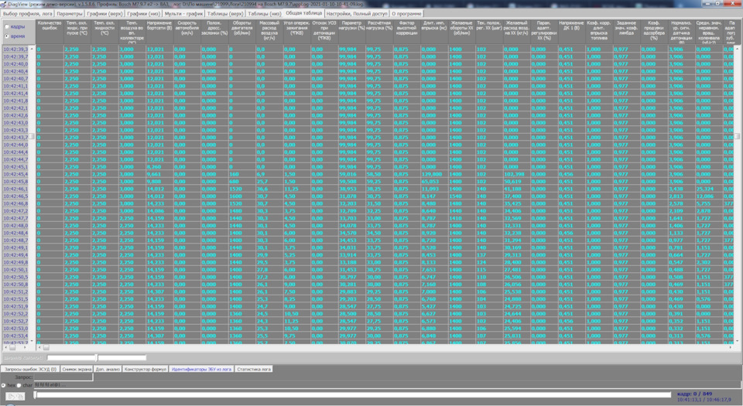Screen dimensions: 743x406
Task: Select time row 10:42:53,0
Action: [x=15, y=329]
